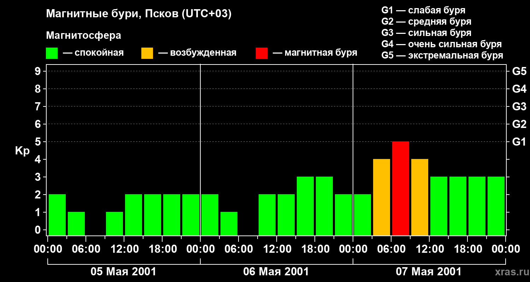Click the '7' value on Kp axis
530x282 pixels.
click(x=39, y=106)
